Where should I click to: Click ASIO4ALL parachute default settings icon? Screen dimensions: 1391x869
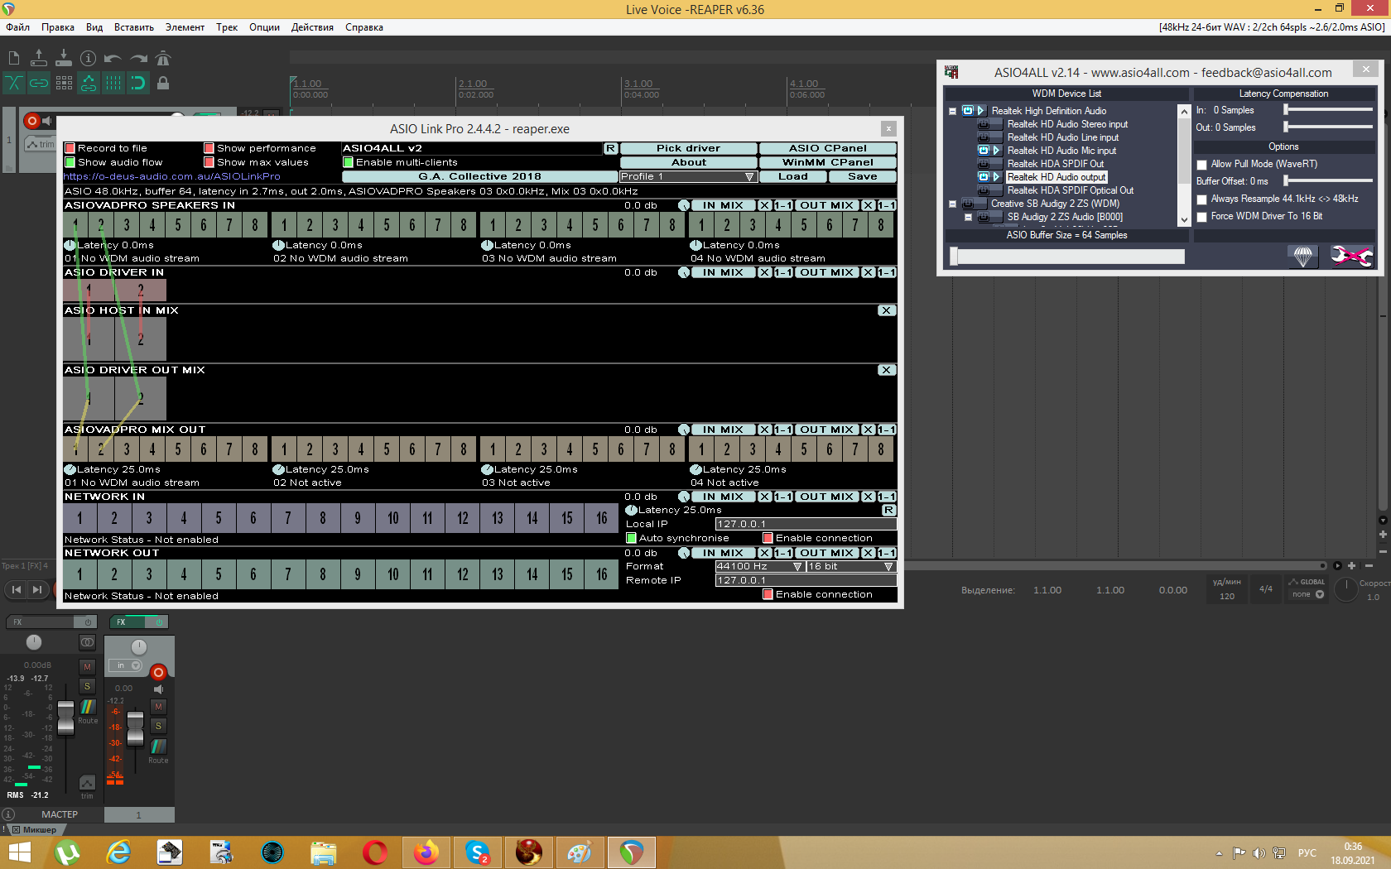pos(1303,257)
